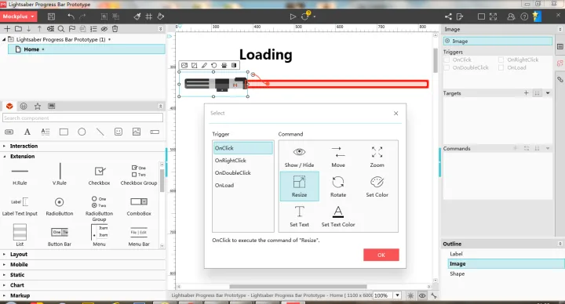This screenshot has width=565, height=304.
Task: Open the user account icon
Action: point(511,16)
